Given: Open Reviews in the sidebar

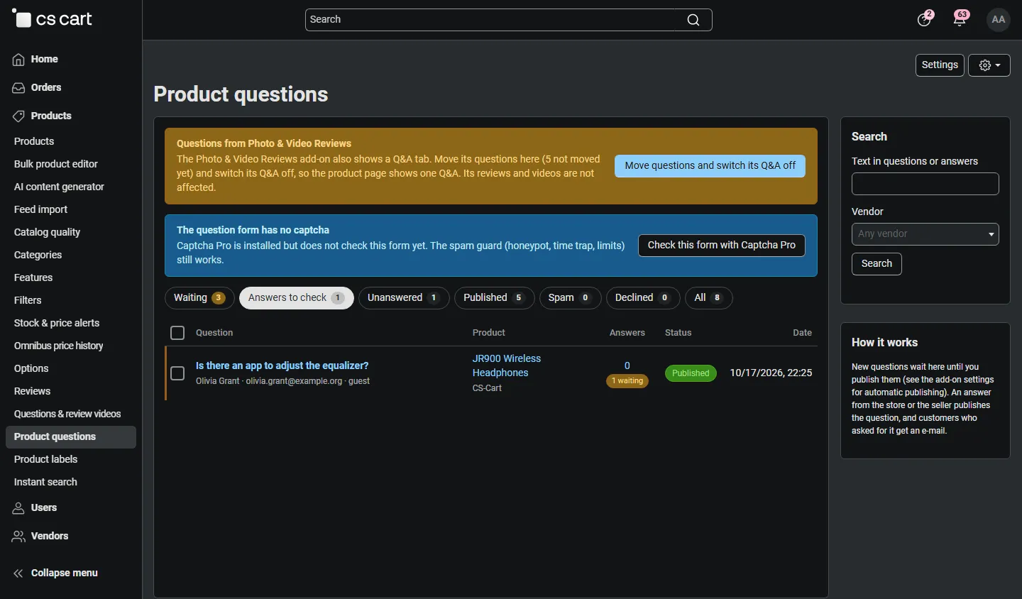Looking at the screenshot, I should pyautogui.click(x=32, y=392).
